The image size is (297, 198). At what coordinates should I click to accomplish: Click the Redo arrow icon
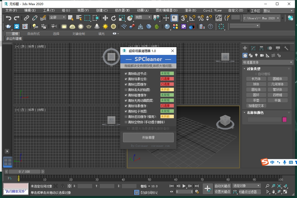click(x=17, y=18)
